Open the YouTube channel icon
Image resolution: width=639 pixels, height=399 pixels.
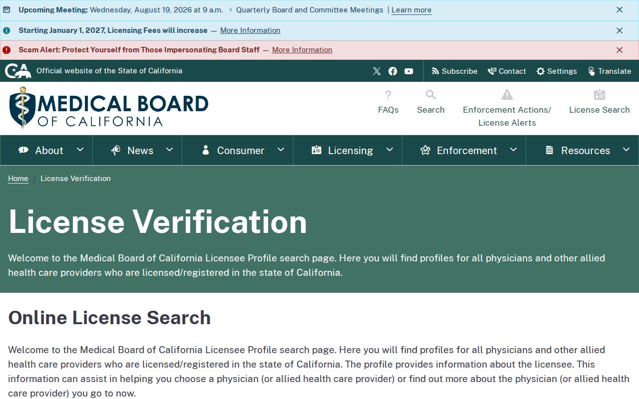coord(409,71)
